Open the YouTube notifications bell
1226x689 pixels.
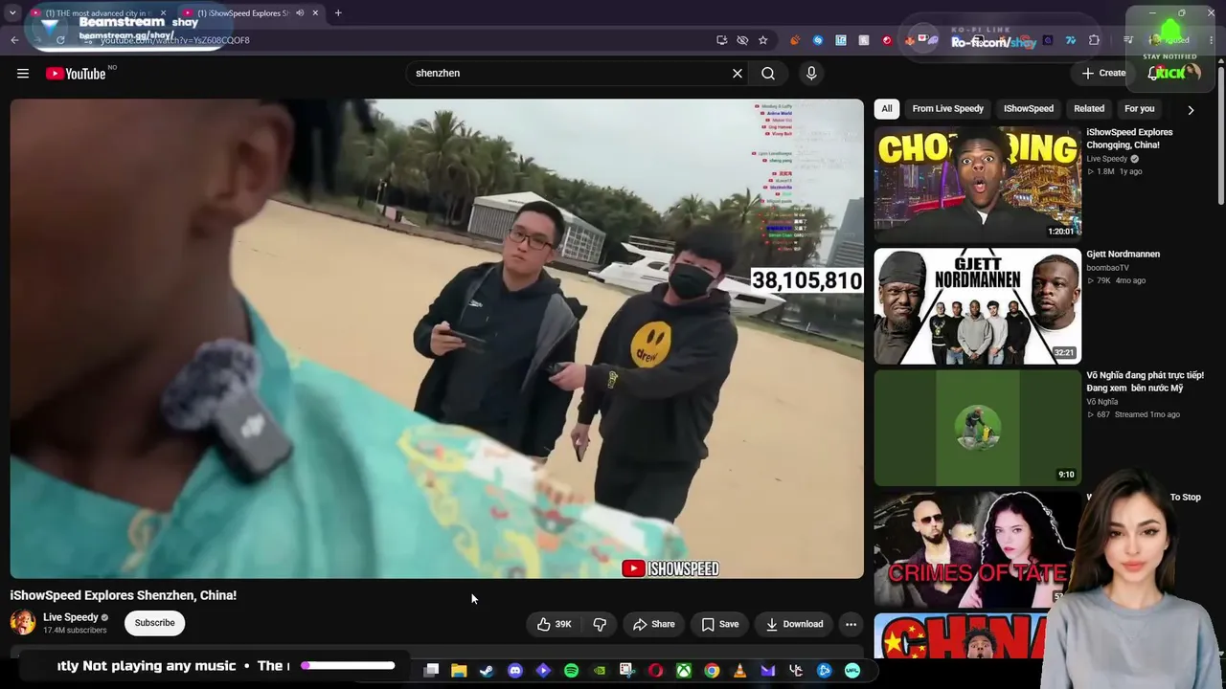1154,74
